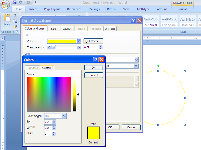Open Customize Quick Access Toolbar arrow

pyautogui.click(x=36, y=2)
